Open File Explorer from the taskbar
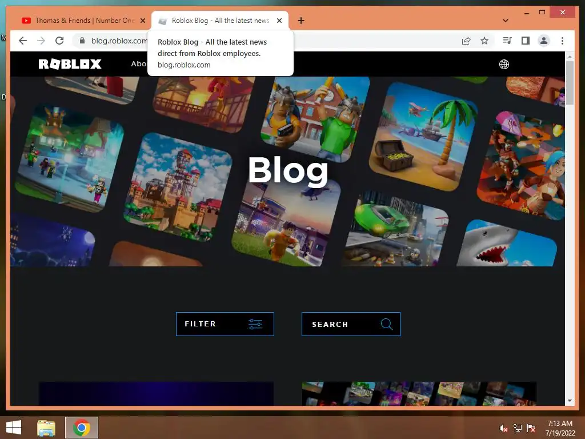This screenshot has width=585, height=439. pos(46,428)
